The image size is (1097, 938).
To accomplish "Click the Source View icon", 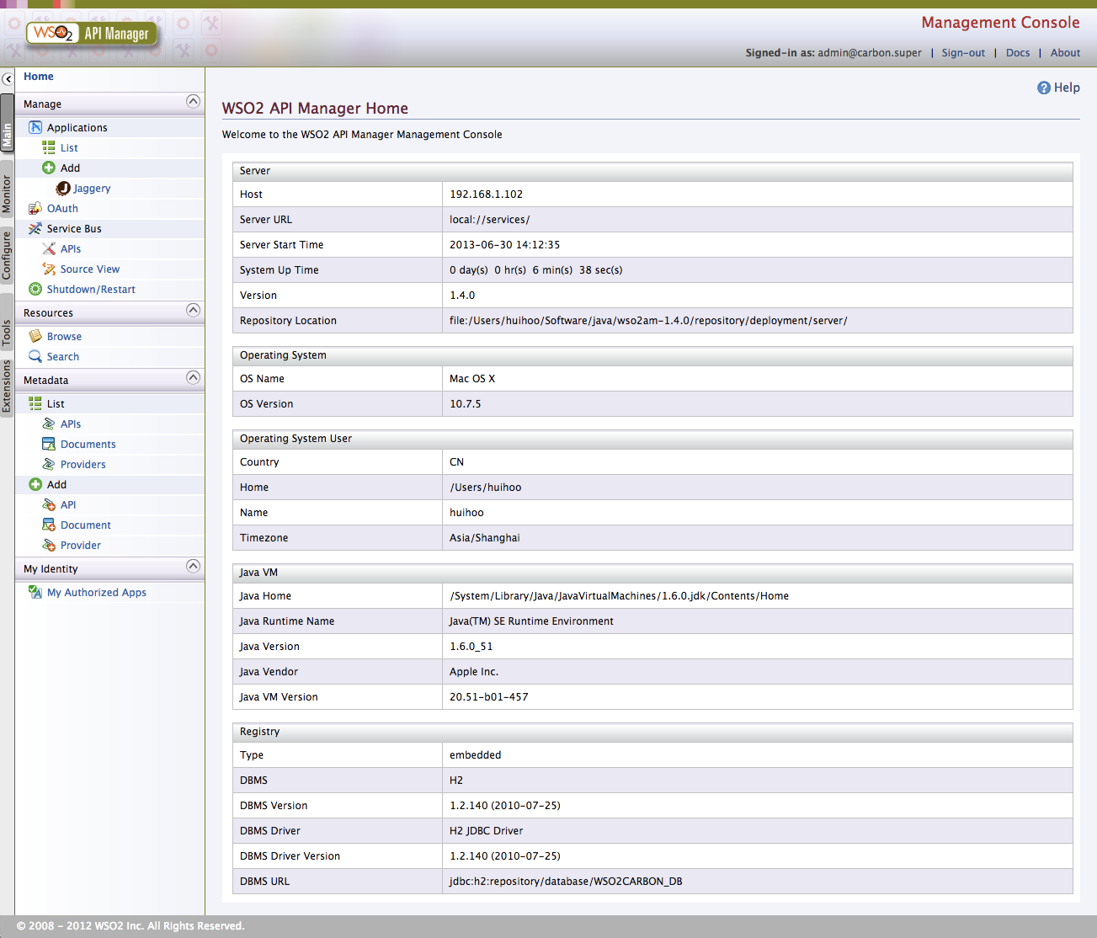I will (49, 269).
